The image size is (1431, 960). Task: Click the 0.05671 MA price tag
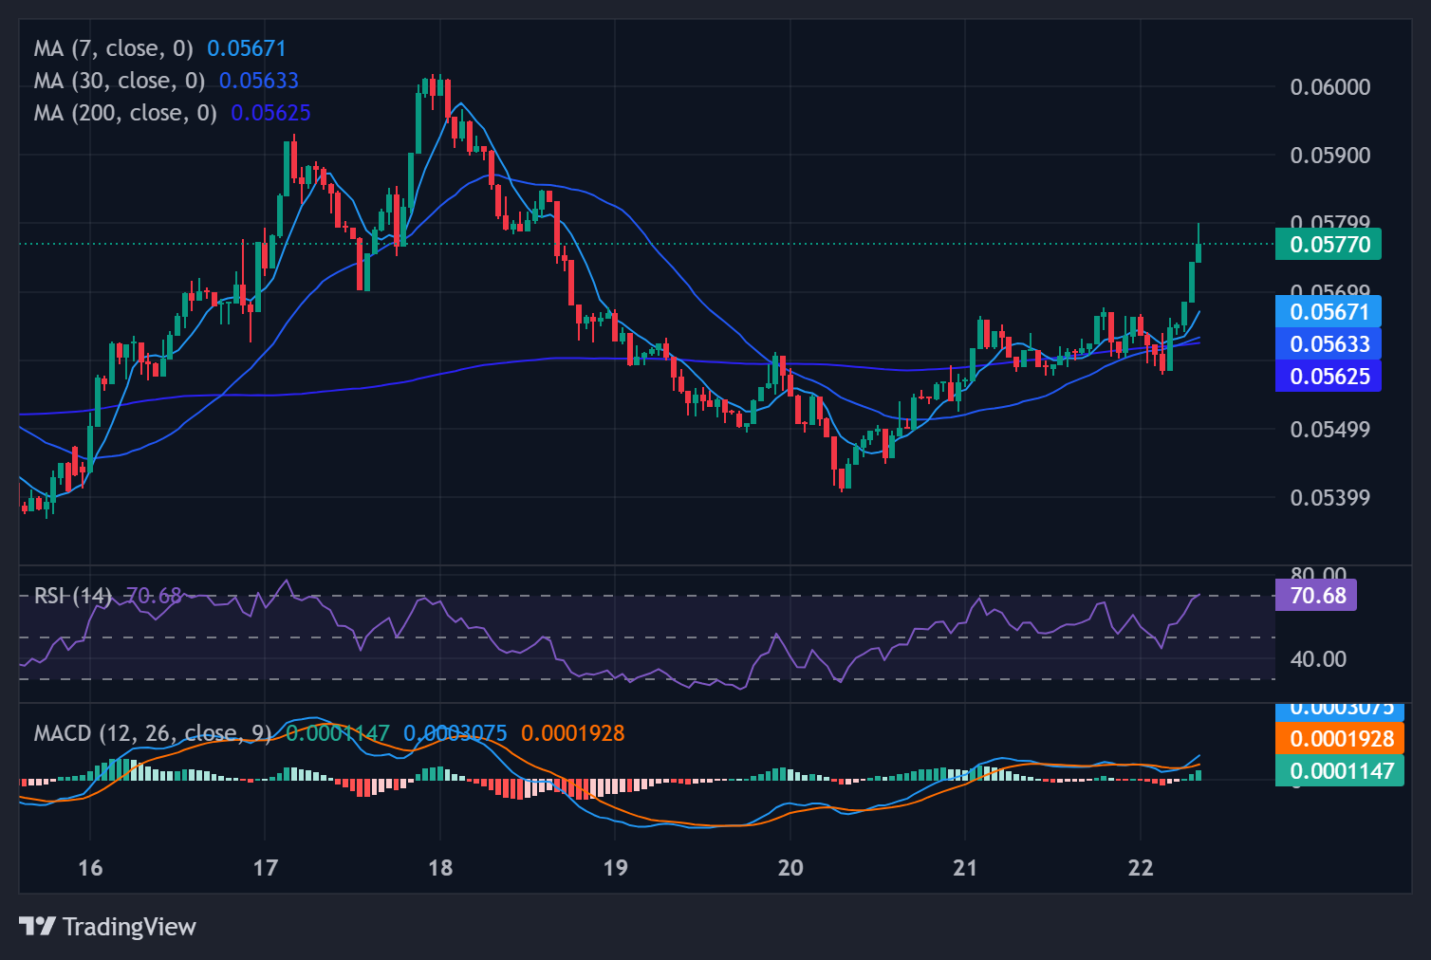click(1329, 312)
